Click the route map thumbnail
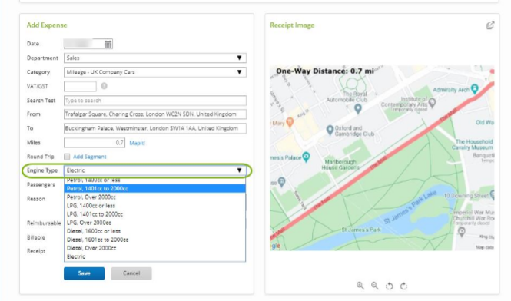This screenshot has height=301, width=511. click(x=382, y=158)
